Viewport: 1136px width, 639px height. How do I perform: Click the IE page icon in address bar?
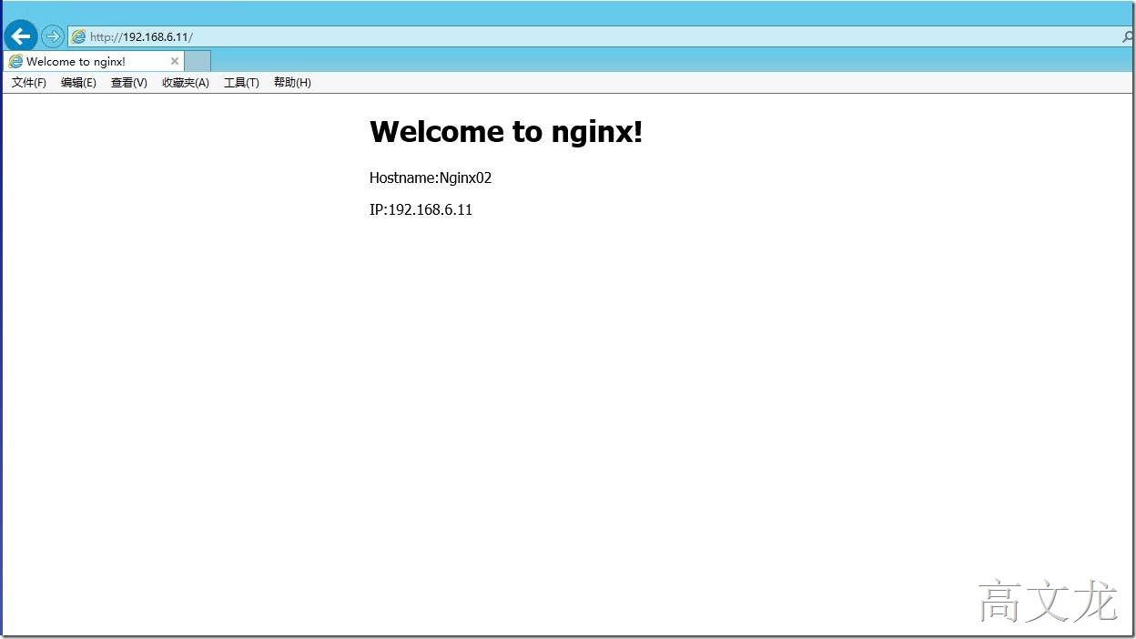[x=78, y=36]
